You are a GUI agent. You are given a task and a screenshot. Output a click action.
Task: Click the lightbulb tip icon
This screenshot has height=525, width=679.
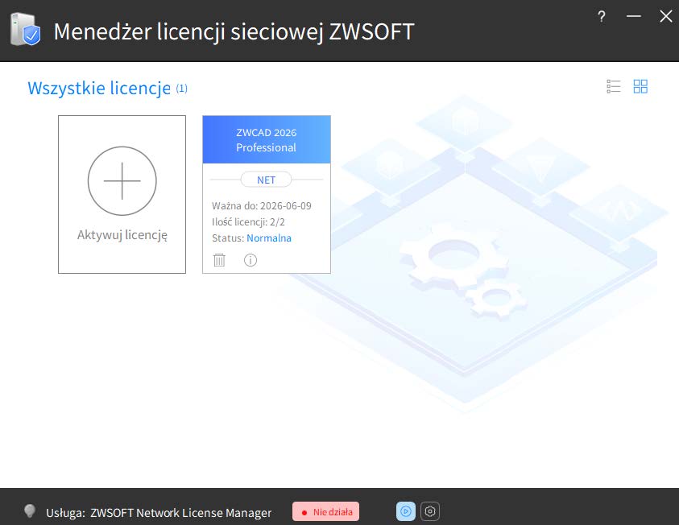(x=30, y=511)
